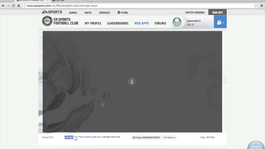265x149 pixels.
Task: Switch to the Web Apps tab
Action: point(142,23)
